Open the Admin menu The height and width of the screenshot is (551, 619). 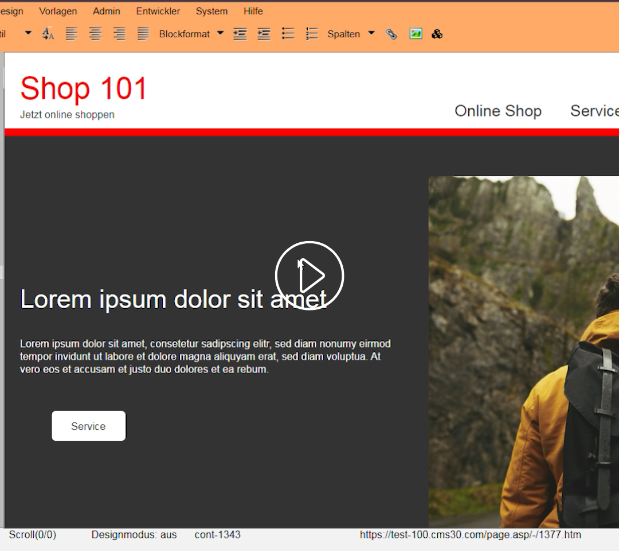tap(107, 11)
